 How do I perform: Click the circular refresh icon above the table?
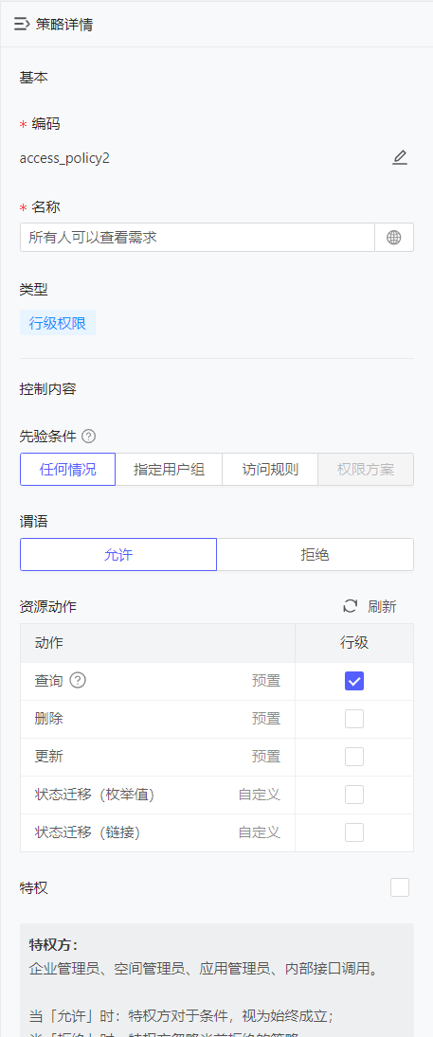[x=351, y=606]
